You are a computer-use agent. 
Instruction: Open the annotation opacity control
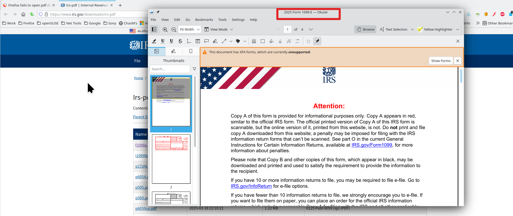pyautogui.click(x=280, y=41)
